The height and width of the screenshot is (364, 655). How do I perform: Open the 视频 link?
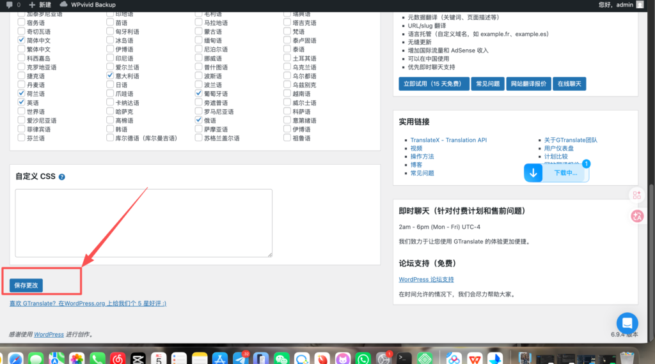point(416,148)
